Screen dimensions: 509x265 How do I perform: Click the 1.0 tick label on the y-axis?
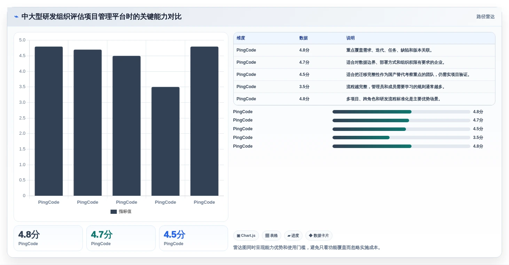coord(22,165)
